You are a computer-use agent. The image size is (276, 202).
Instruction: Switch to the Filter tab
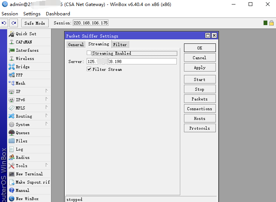pos(120,45)
